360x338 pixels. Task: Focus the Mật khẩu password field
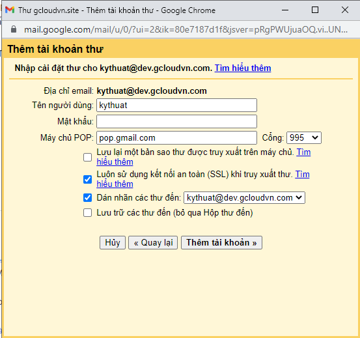[x=176, y=122]
